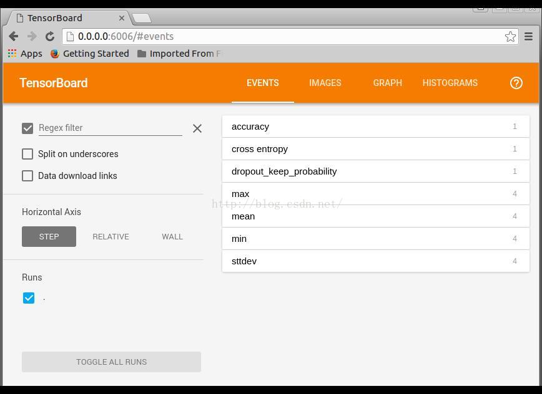Open the Imported From folder bookmark
Image resolution: width=542 pixels, height=394 pixels.
[x=179, y=54]
